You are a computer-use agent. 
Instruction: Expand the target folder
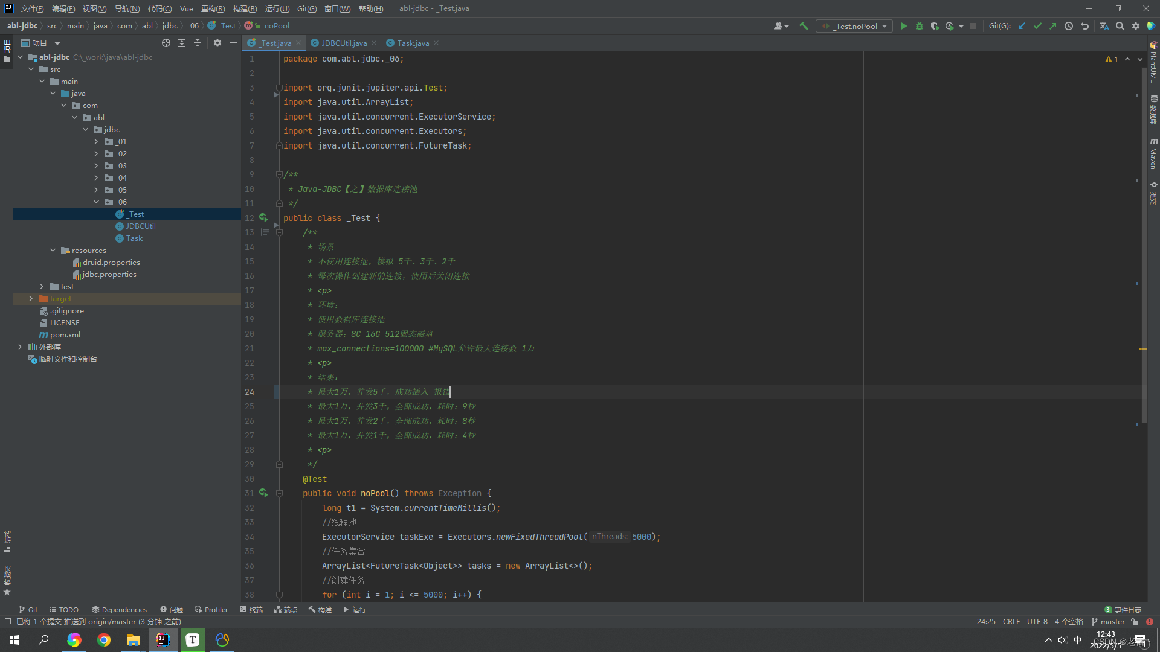pos(31,299)
